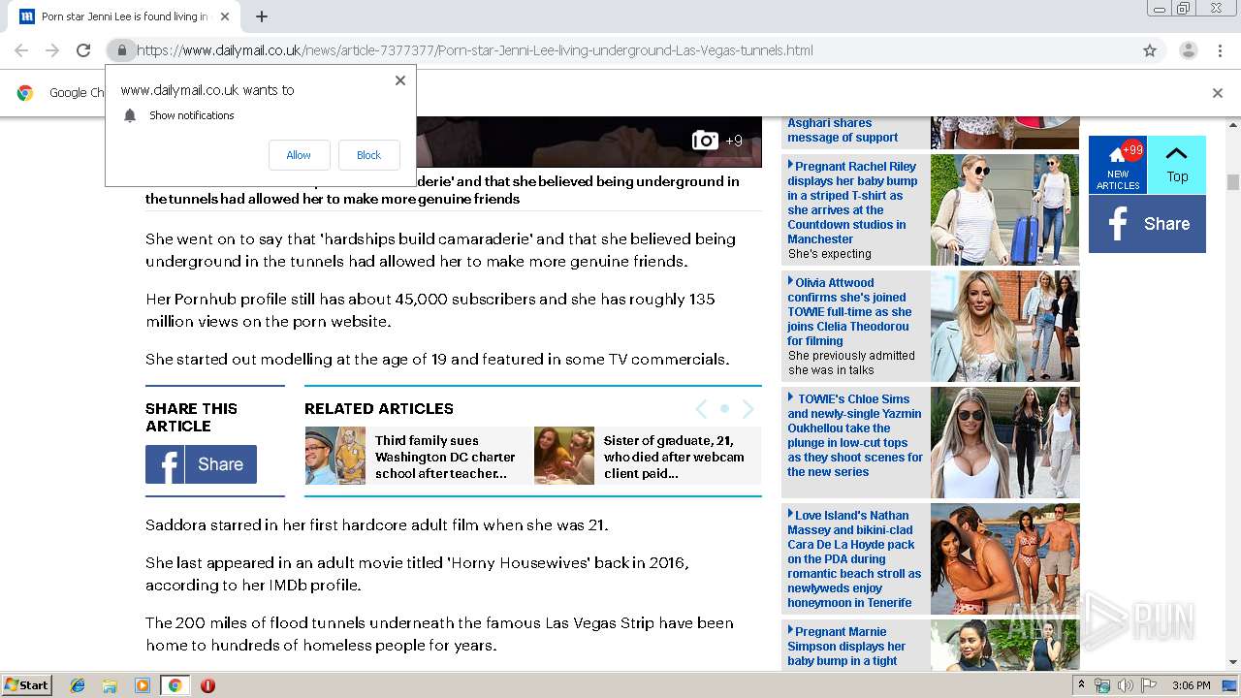Show hidden system tray icons
1241x698 pixels.
1082,685
